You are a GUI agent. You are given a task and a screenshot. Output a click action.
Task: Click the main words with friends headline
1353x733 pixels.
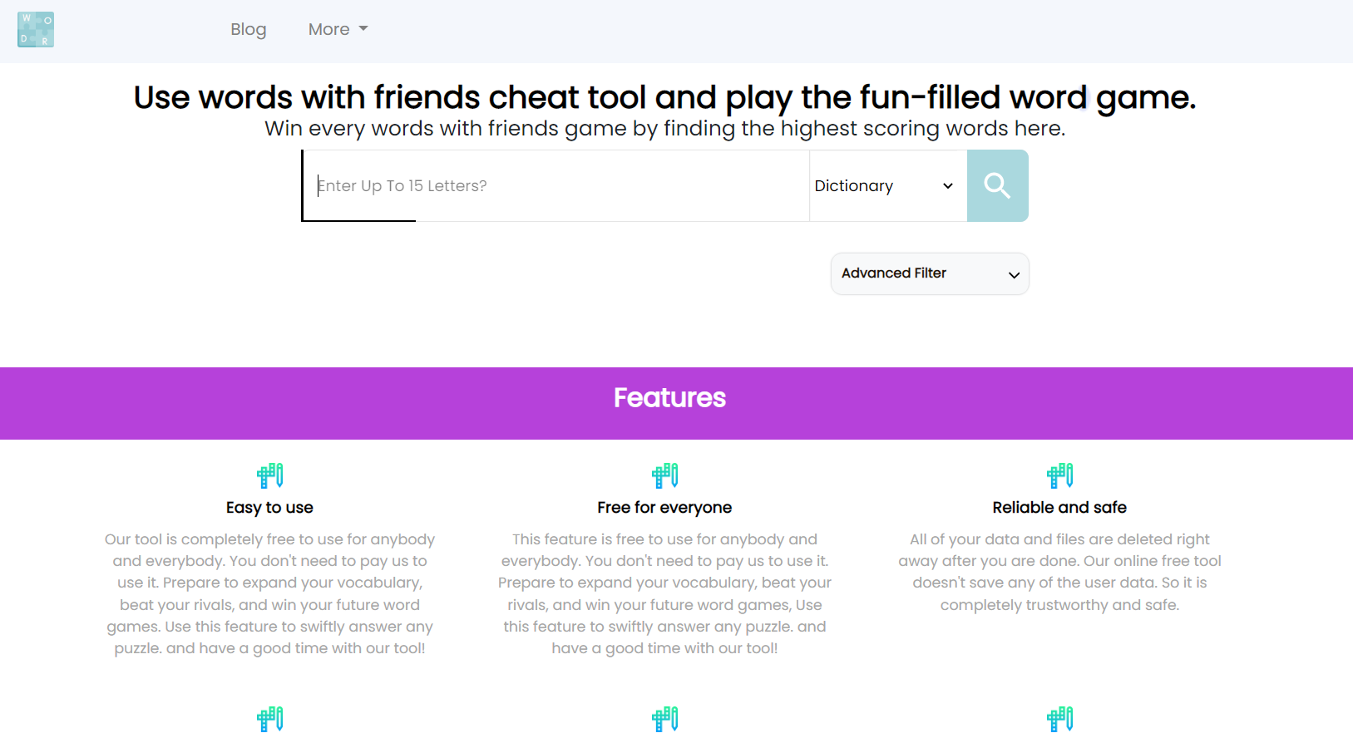pos(664,97)
